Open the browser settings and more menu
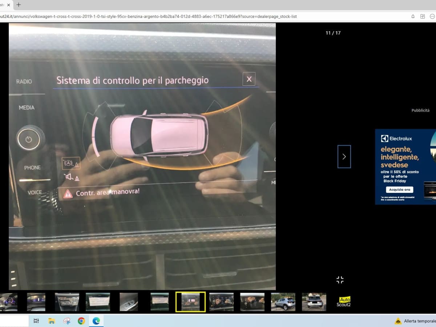The height and width of the screenshot is (327, 436). pos(432,16)
